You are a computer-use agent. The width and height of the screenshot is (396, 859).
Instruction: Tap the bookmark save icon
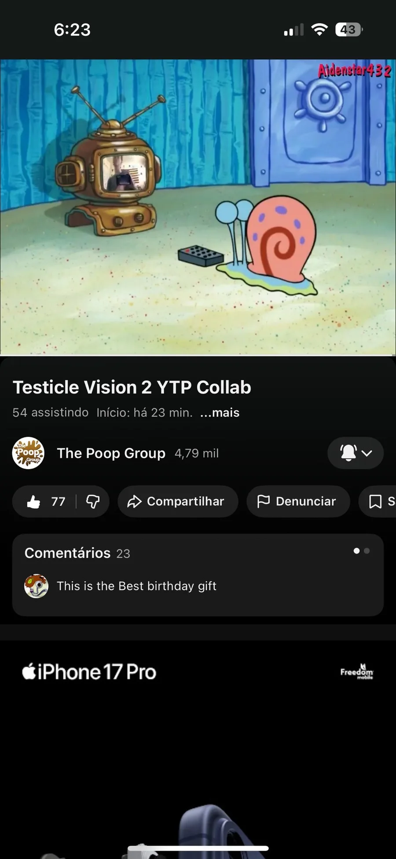375,501
